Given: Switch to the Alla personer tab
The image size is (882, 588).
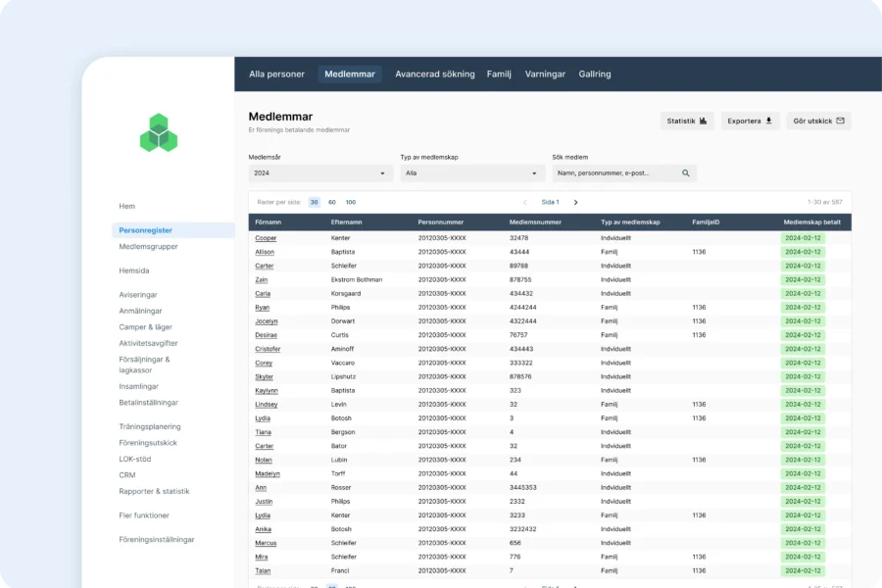Looking at the screenshot, I should point(276,74).
